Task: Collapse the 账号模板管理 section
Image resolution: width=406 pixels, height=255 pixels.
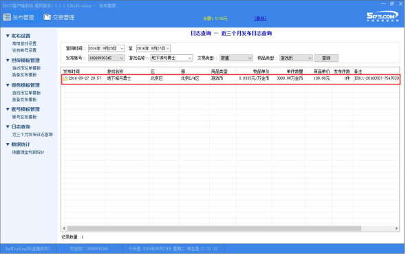Action: pyautogui.click(x=8, y=109)
